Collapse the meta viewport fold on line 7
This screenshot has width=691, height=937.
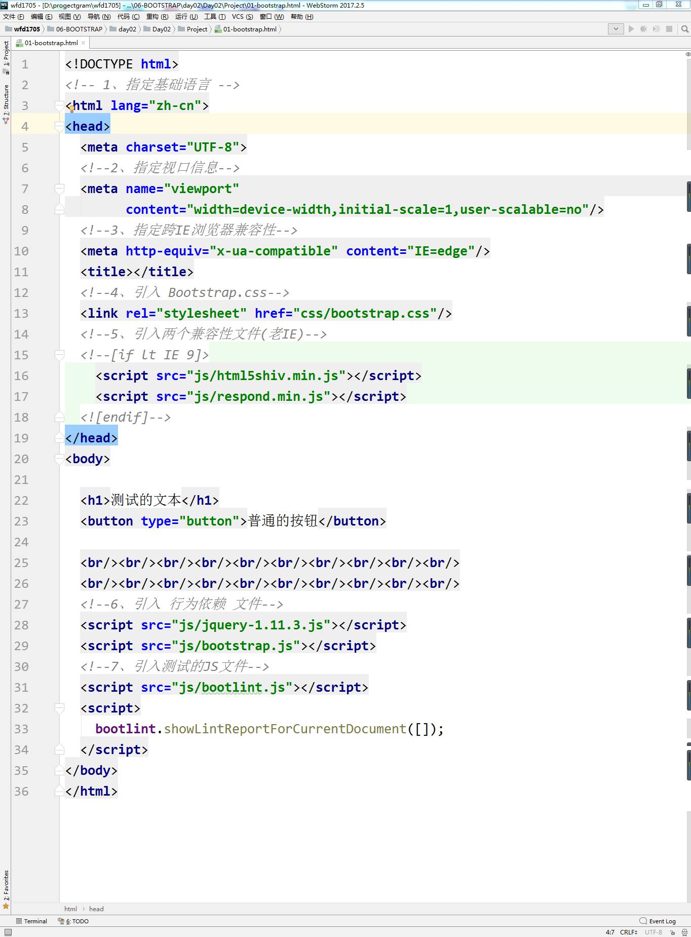pos(59,189)
